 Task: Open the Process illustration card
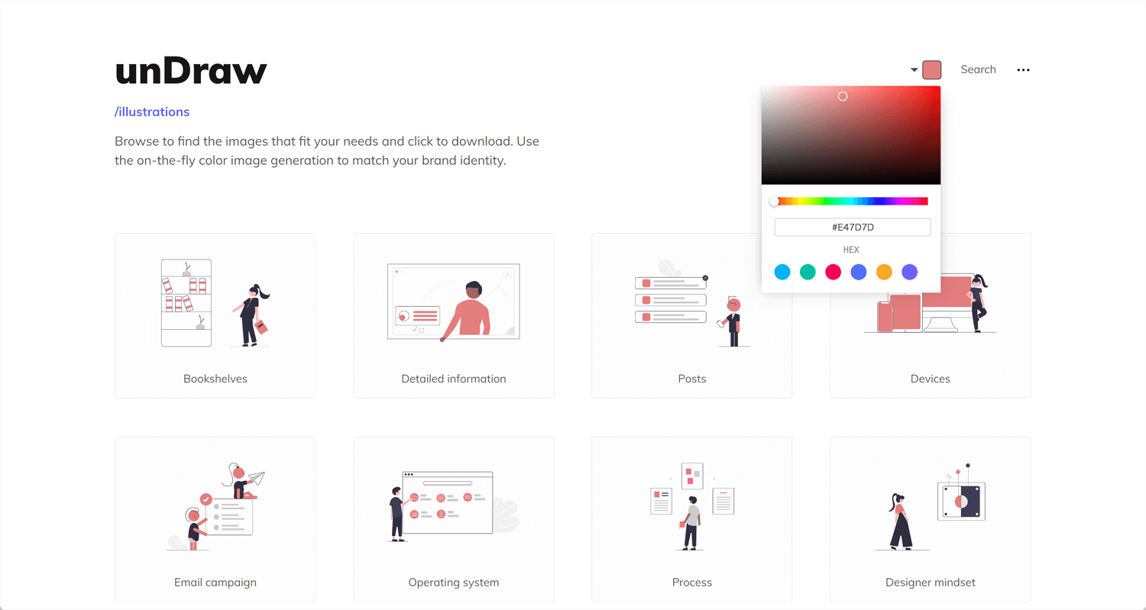click(691, 519)
